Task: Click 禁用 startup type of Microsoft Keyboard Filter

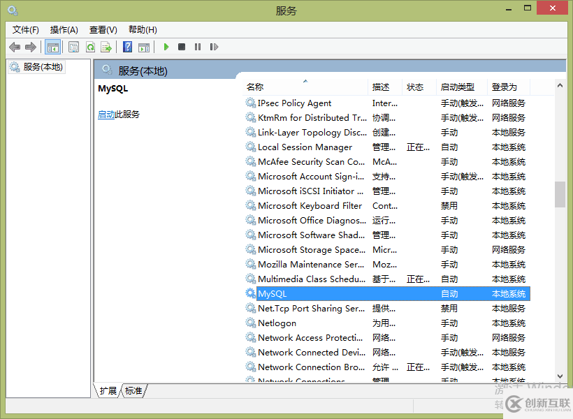Action: [449, 206]
